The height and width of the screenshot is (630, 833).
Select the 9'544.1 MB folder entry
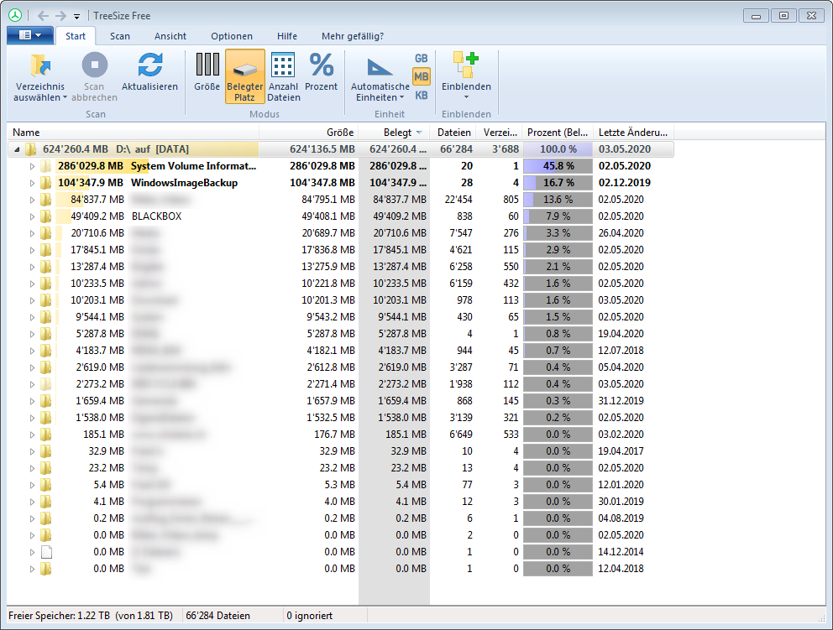coord(341,317)
